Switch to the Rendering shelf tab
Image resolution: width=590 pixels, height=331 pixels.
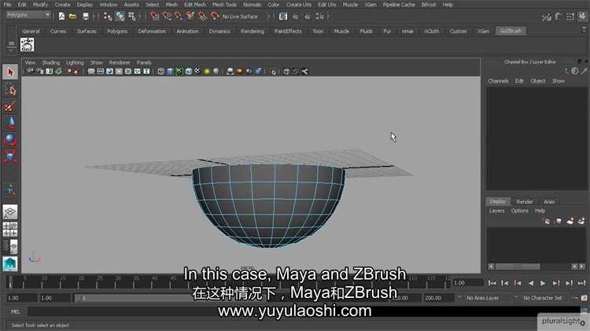(252, 31)
